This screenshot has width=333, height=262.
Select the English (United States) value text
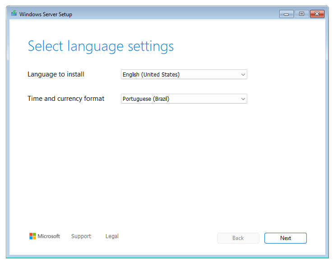tap(151, 75)
